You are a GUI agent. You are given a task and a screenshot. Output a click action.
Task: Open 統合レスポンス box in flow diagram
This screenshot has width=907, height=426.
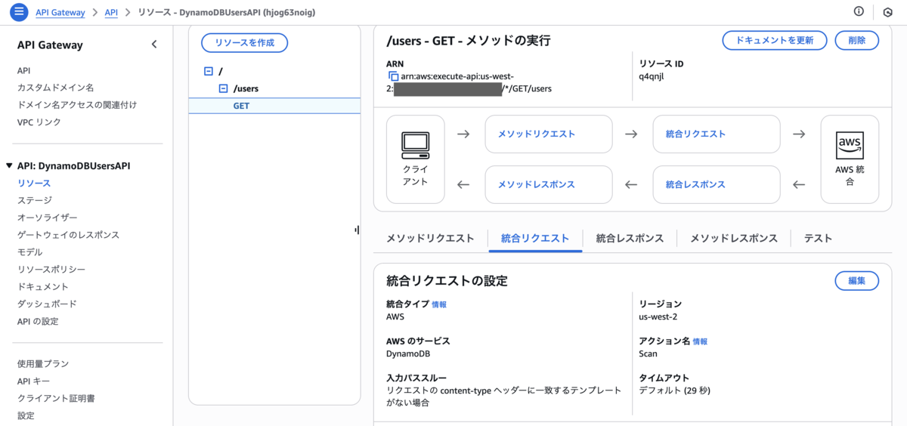point(717,185)
